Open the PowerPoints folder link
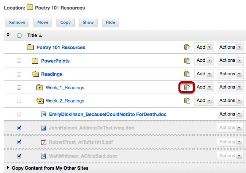This screenshot has width=246, height=173. pyautogui.click(x=55, y=61)
